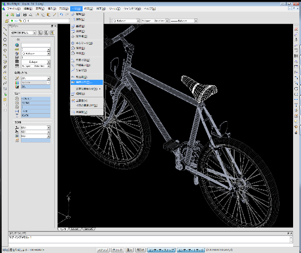The image size is (301, 253).
Task: Click the Print icon in toolbar
Action: click(25, 15)
